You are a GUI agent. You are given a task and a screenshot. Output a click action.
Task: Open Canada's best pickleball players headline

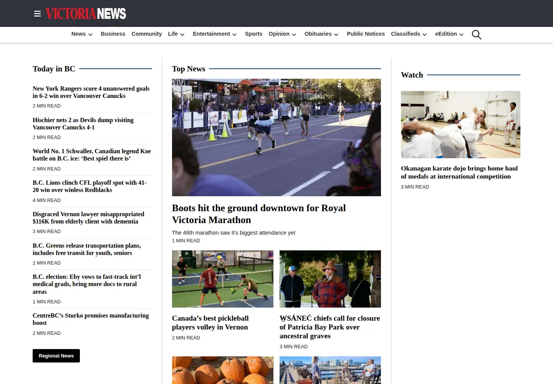tap(210, 323)
